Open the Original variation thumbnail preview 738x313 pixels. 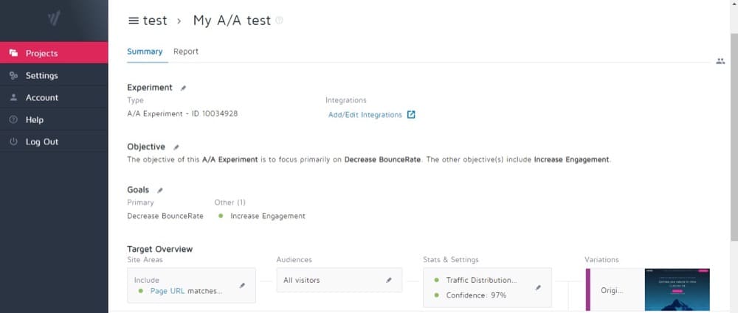click(x=677, y=290)
